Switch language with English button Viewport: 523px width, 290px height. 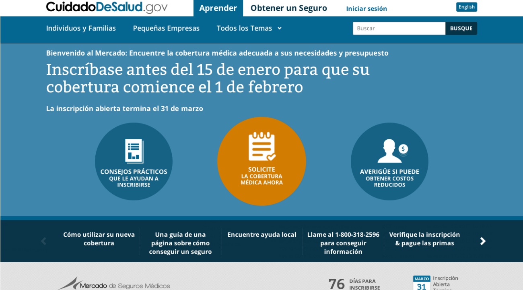click(466, 7)
